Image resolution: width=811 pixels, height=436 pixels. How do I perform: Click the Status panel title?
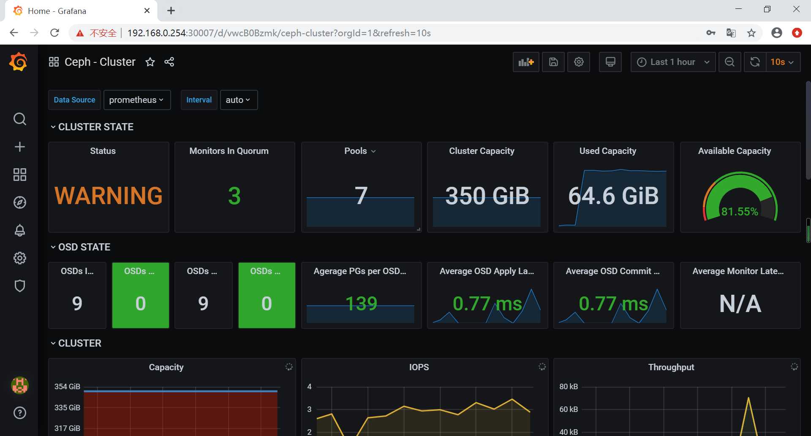click(103, 151)
